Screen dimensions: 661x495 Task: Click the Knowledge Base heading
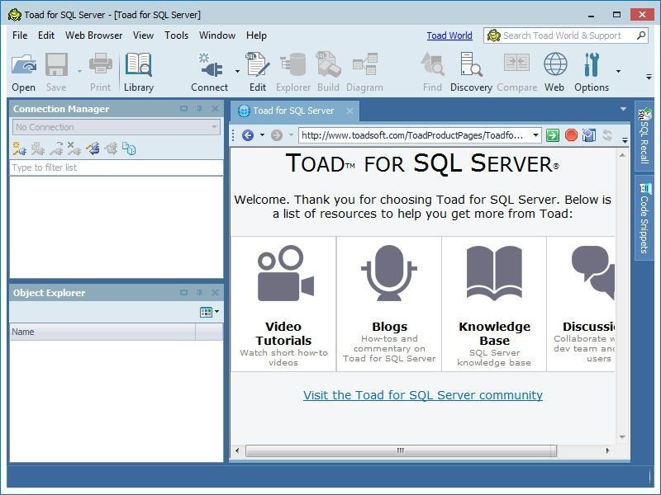coord(494,333)
